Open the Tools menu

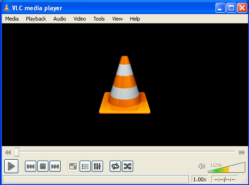[99, 19]
